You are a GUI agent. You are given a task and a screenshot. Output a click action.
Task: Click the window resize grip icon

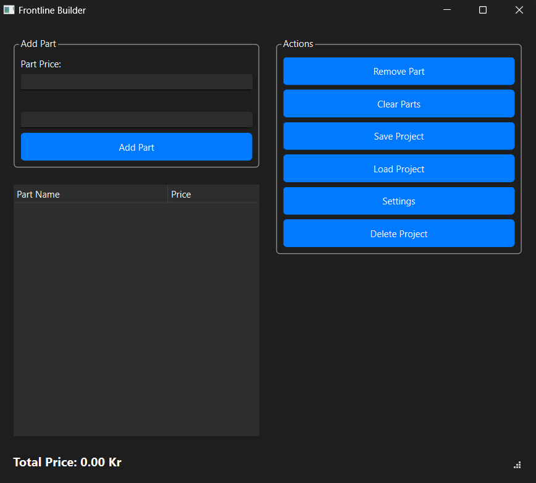pos(517,464)
